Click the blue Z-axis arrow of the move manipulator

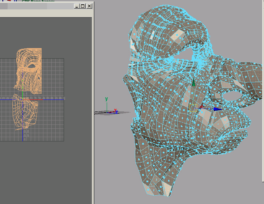coord(217,109)
